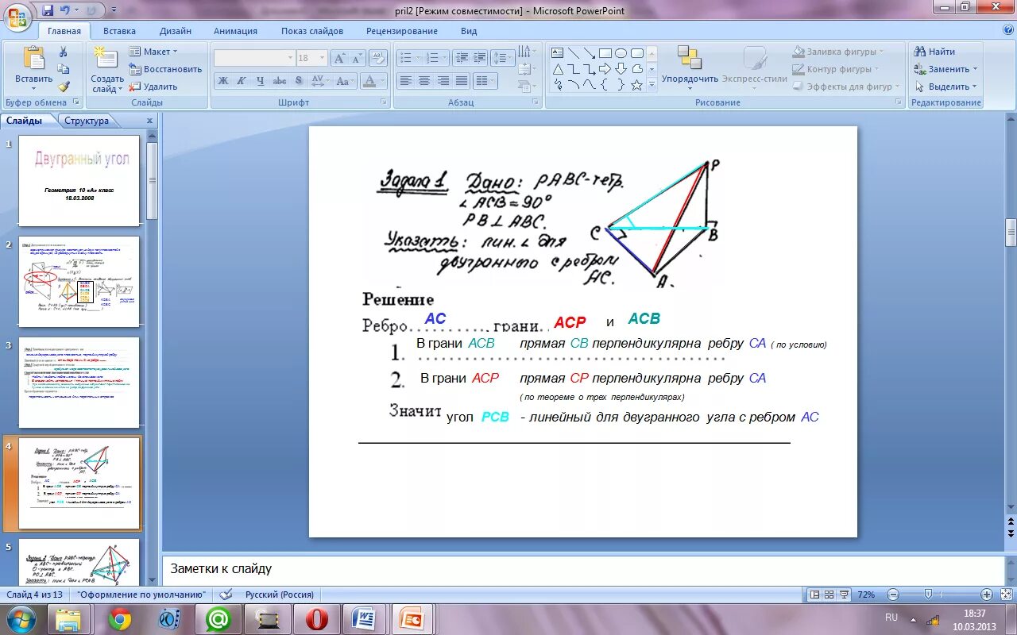Toggle text shadow (S)
Image resolution: width=1017 pixels, height=635 pixels.
(x=298, y=81)
